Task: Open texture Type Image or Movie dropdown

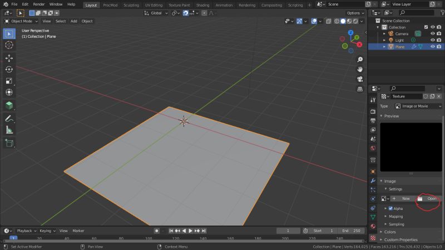Action: pos(418,106)
